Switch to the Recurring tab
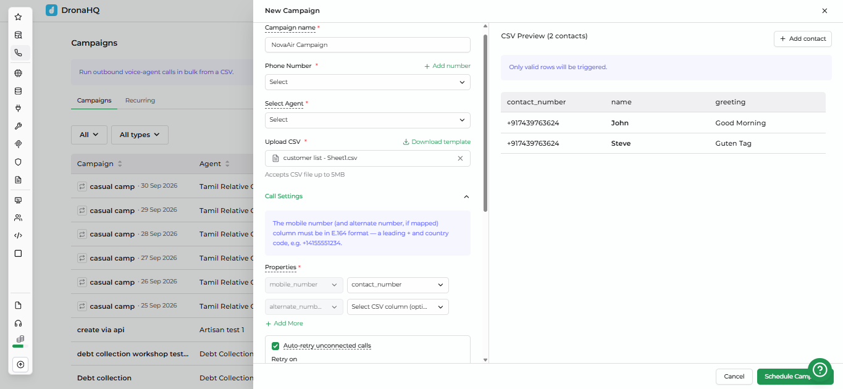843x389 pixels. pyautogui.click(x=140, y=101)
